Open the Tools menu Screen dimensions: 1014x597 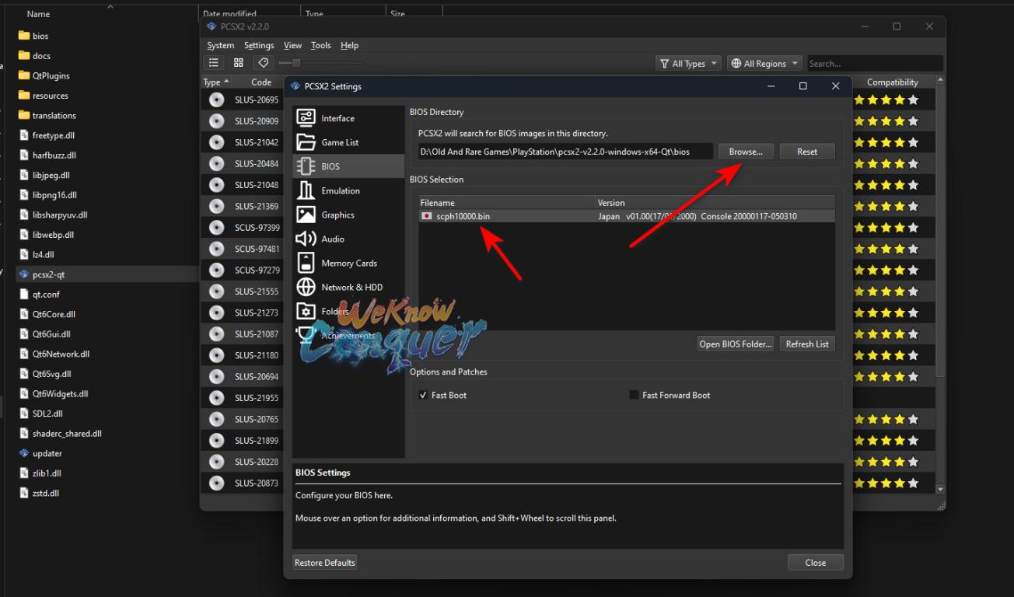321,45
